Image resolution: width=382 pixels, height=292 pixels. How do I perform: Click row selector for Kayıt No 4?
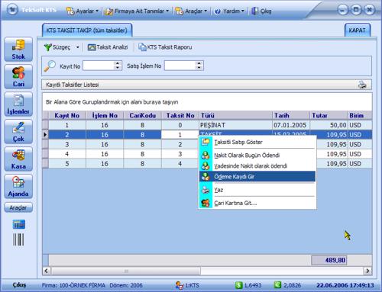point(45,154)
